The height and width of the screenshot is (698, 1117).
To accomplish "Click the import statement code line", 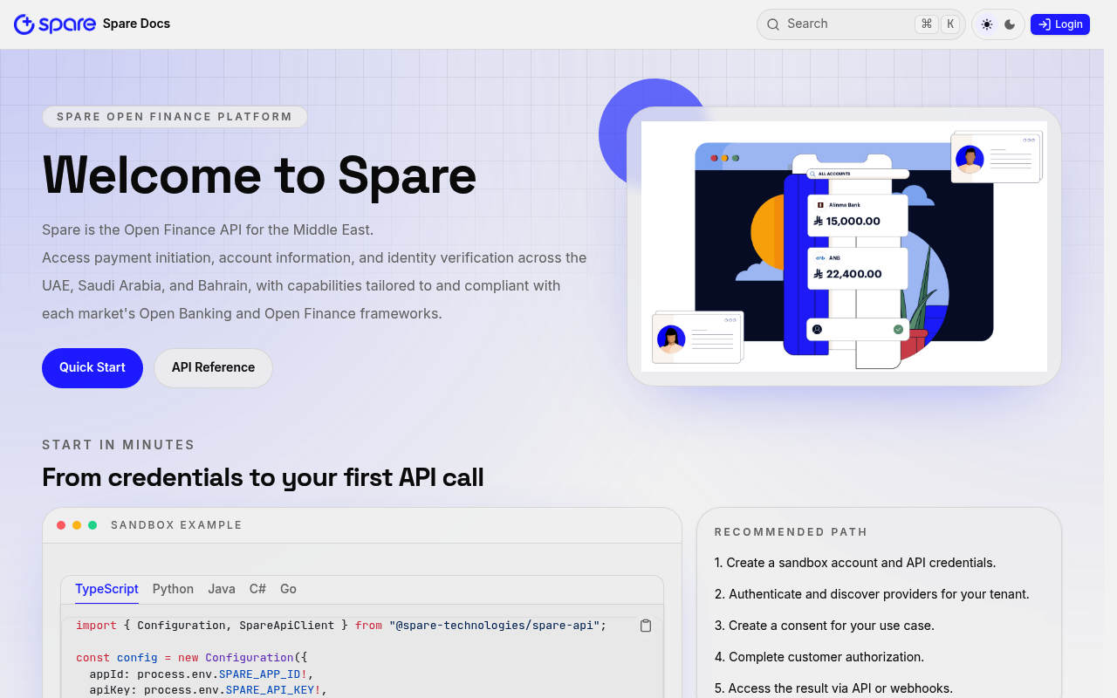I will [341, 626].
